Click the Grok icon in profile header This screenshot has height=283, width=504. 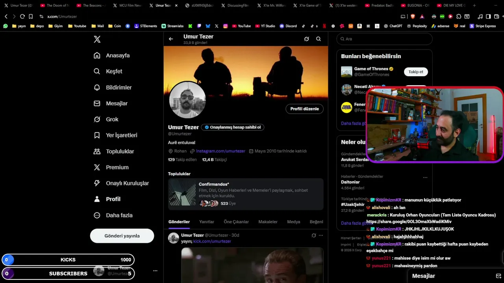click(x=306, y=39)
